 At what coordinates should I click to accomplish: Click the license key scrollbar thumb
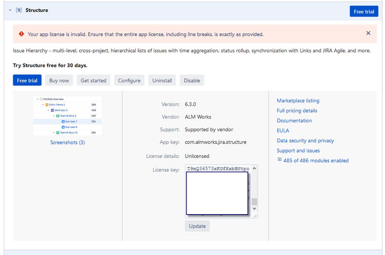pos(254,201)
